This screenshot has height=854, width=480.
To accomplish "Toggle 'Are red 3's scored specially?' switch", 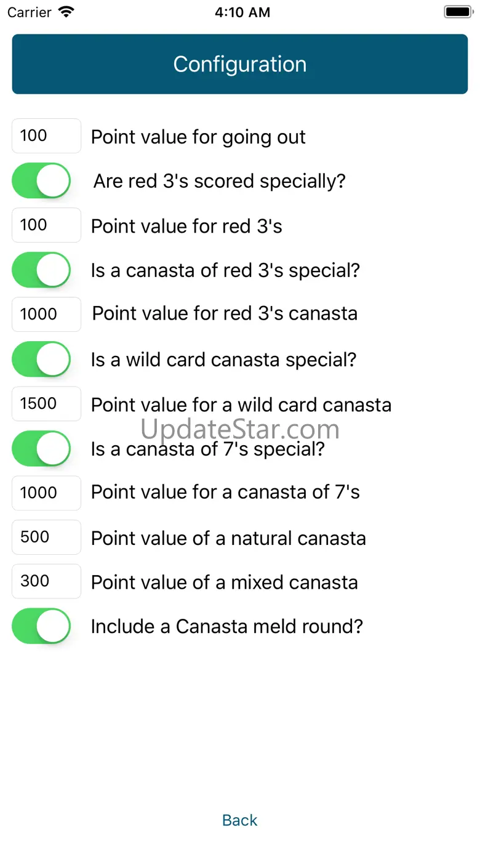I will [x=41, y=181].
